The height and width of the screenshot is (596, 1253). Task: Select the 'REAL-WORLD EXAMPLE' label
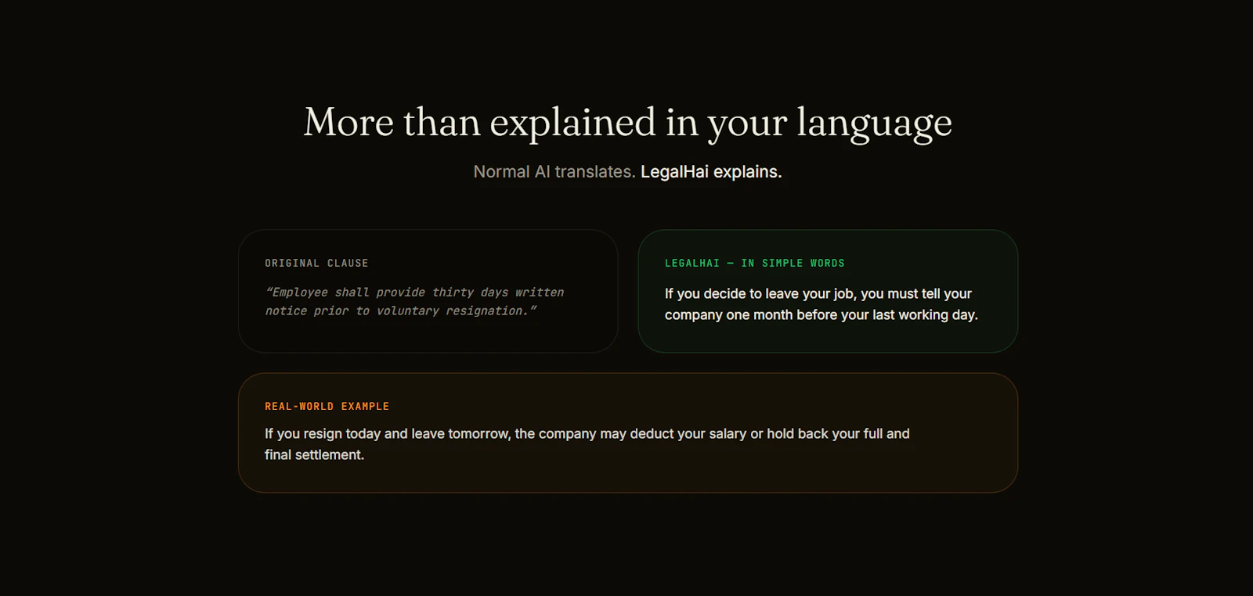pyautogui.click(x=327, y=407)
